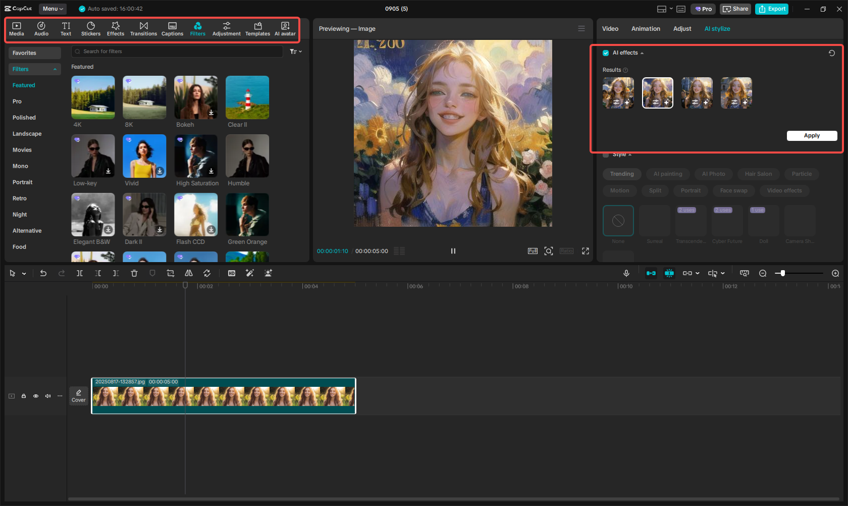Switch to the Animation tab
848x506 pixels.
[x=646, y=29]
